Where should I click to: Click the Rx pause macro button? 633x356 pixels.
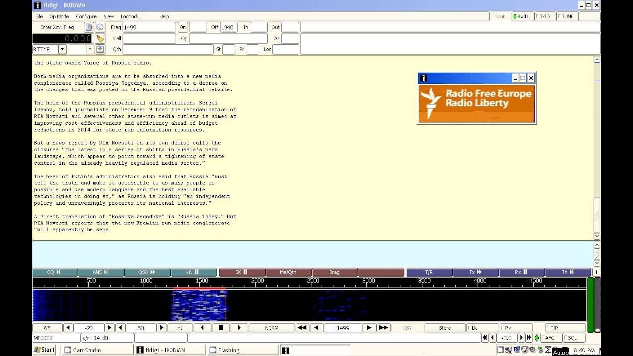click(522, 272)
